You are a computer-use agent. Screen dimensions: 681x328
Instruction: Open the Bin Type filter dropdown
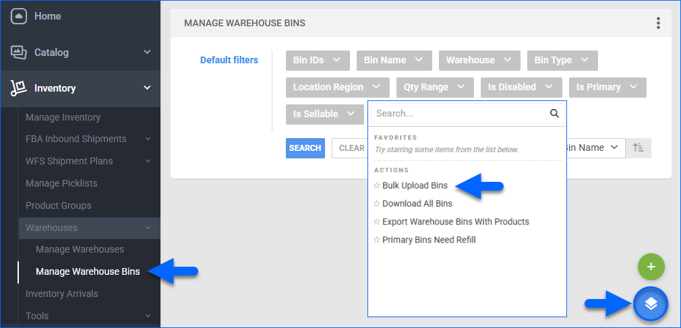tap(562, 60)
